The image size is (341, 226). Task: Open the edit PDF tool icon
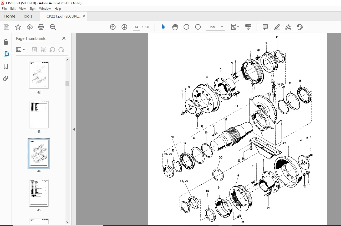click(300, 27)
